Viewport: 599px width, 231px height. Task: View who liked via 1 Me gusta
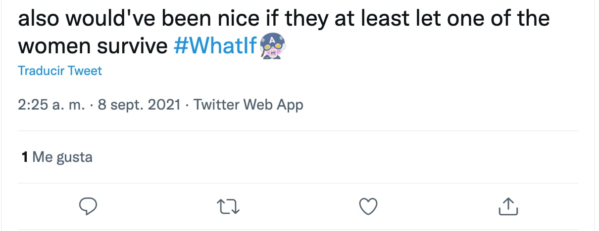tap(57, 157)
